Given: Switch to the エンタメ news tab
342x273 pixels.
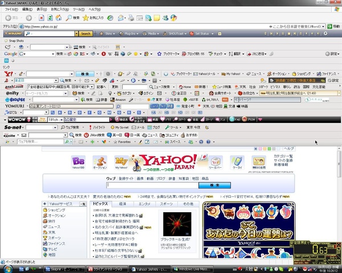Looking at the screenshot, I should tap(144, 204).
